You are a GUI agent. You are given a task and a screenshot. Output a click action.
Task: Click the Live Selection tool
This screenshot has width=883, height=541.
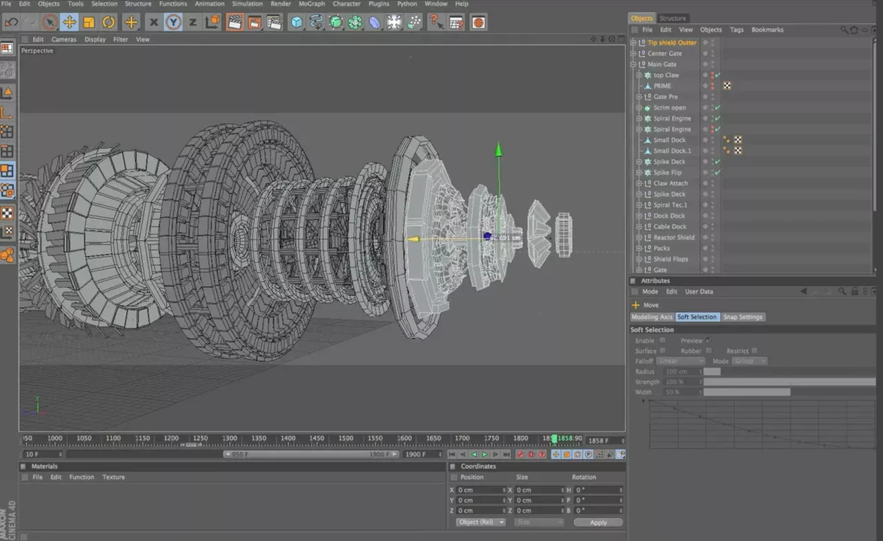[50, 22]
